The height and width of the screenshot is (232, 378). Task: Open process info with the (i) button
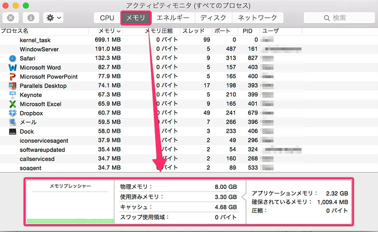(31, 18)
